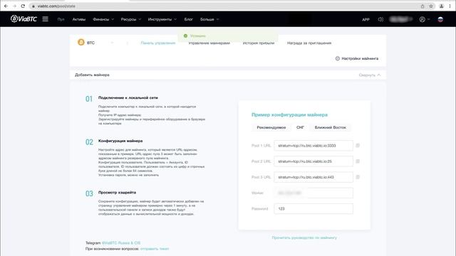Viewport: 456px width, 256px height.
Task: Click the ViaBTC logo
Action: click(24, 19)
